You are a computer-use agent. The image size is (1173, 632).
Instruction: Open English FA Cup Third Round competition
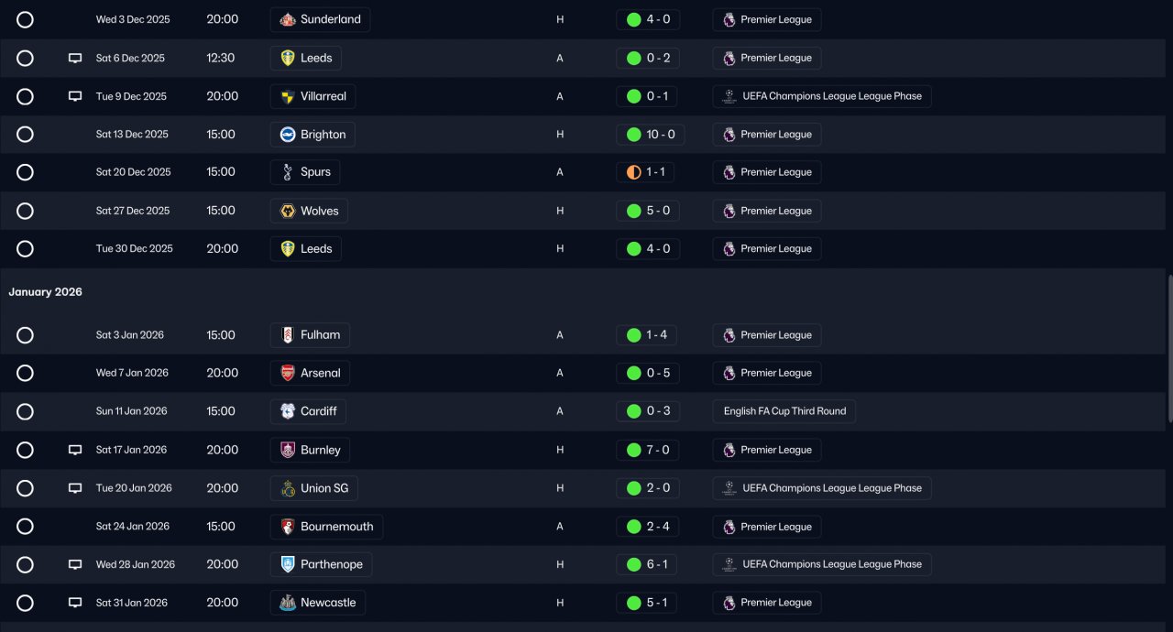[x=784, y=411]
